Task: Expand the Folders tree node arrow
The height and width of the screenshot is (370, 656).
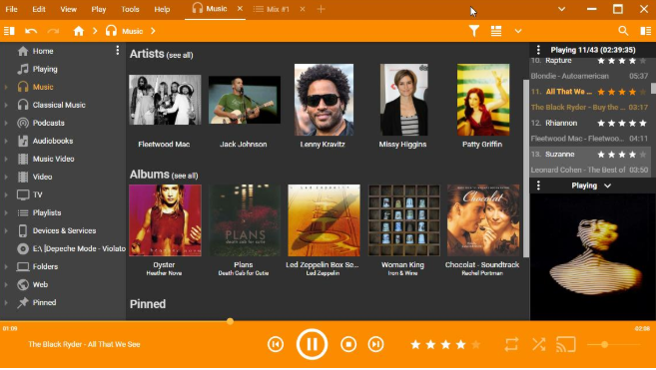Action: point(6,266)
